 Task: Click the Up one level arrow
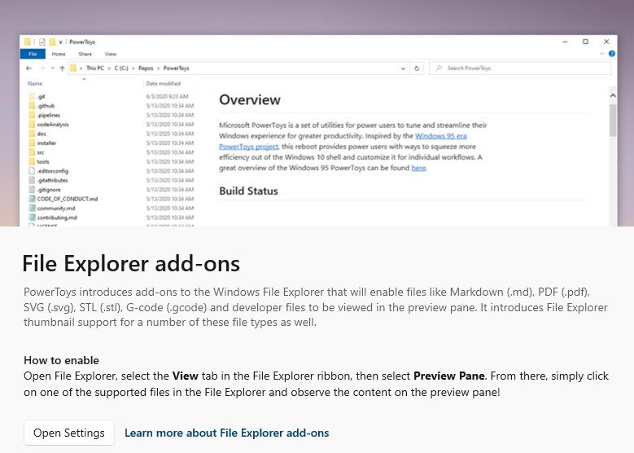click(62, 68)
